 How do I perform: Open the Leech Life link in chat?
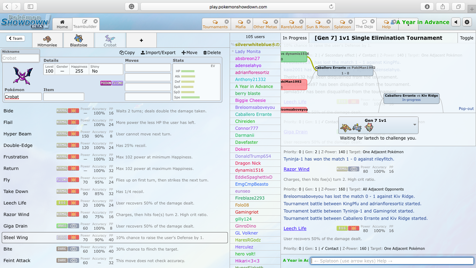[295, 228]
